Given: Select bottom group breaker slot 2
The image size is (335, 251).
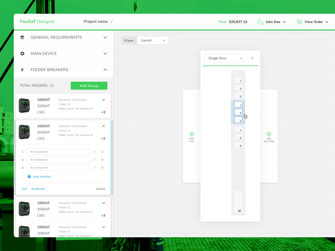Looking at the screenshot, I should 238,137.
